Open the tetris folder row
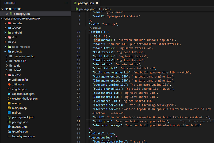 point(36,66)
